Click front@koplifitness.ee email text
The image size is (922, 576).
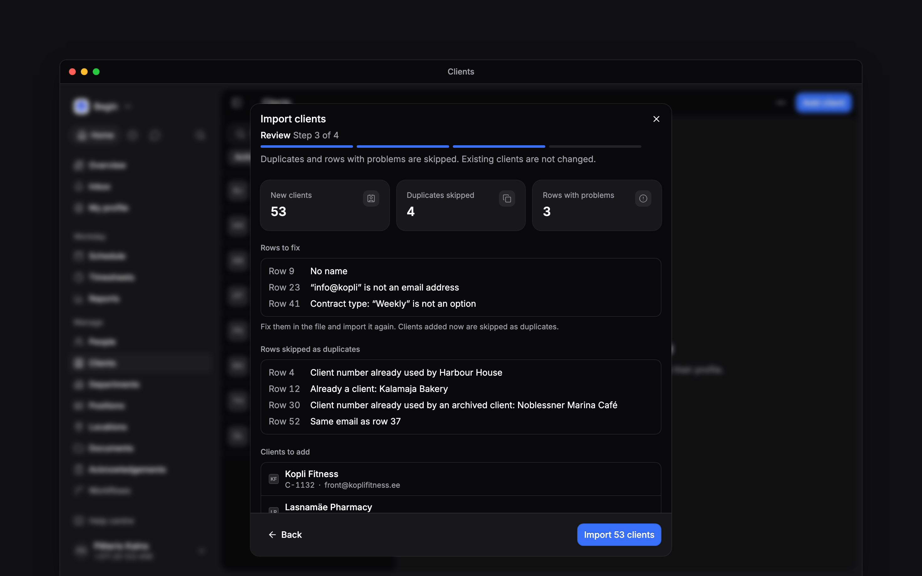[362, 485]
